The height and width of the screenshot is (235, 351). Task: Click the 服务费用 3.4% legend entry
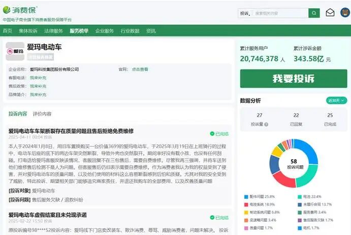click(x=312, y=212)
